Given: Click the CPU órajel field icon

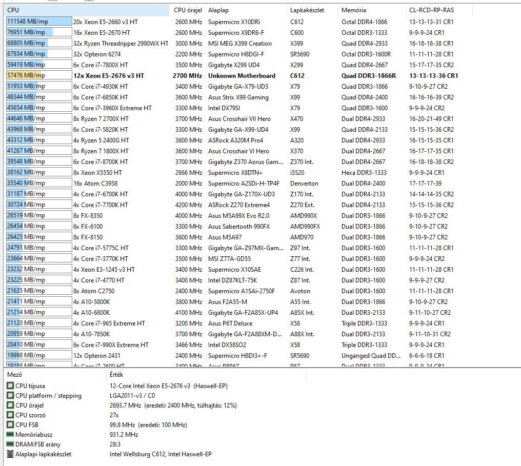Looking at the screenshot, I should pos(10,405).
